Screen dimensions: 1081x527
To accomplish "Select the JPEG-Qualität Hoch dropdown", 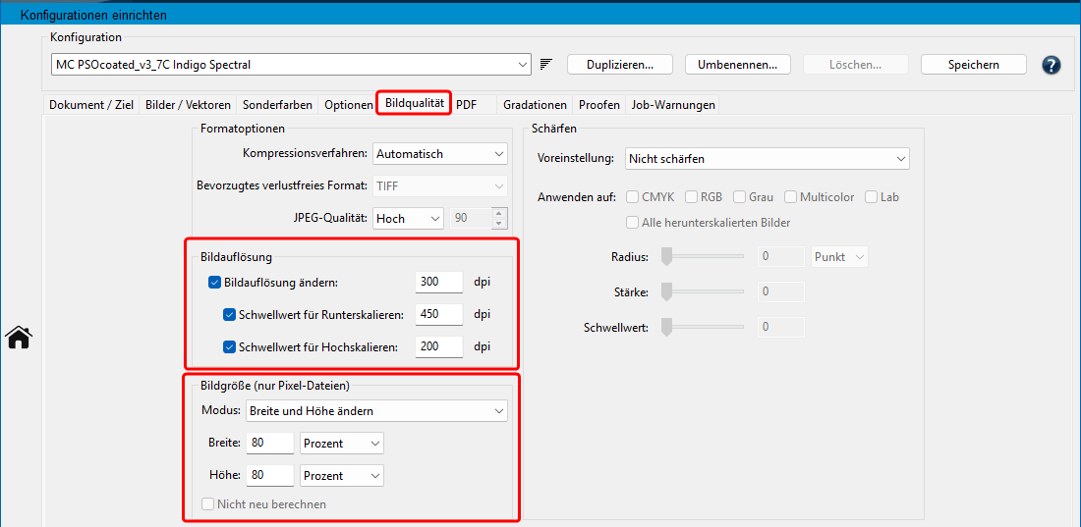I will (x=408, y=219).
